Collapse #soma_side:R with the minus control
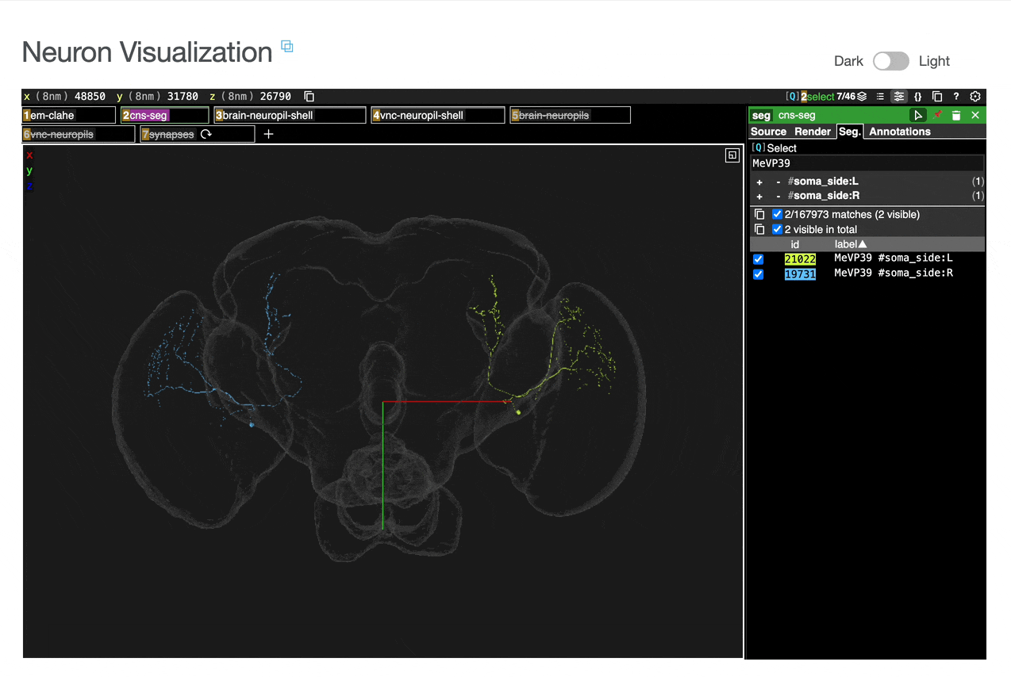Viewport: 1011px width, 677px height. (778, 196)
